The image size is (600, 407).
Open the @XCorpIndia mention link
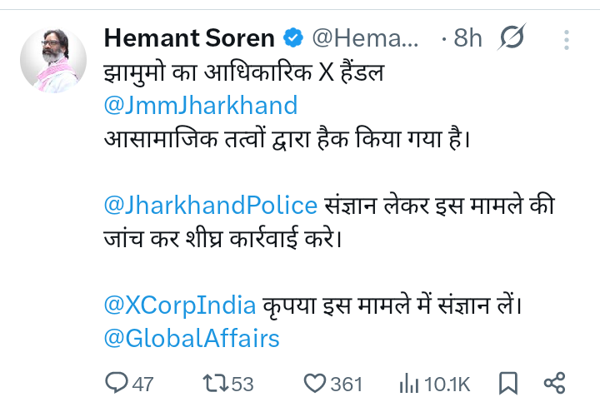click(179, 305)
